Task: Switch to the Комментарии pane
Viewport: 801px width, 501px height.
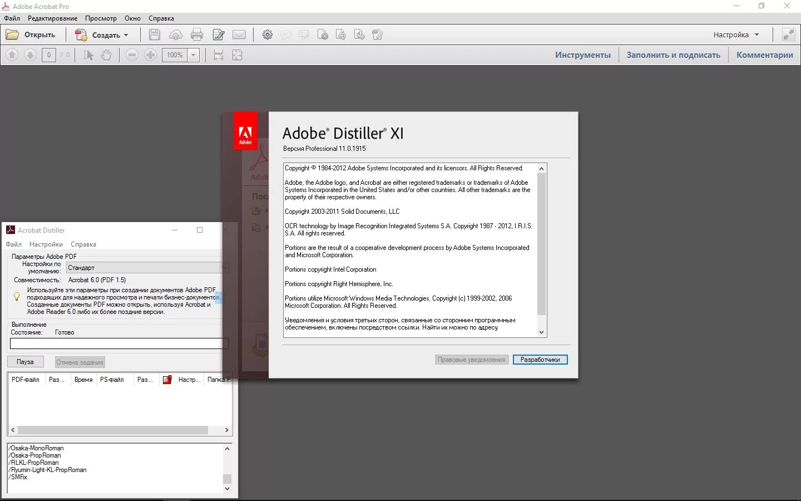Action: [x=765, y=55]
